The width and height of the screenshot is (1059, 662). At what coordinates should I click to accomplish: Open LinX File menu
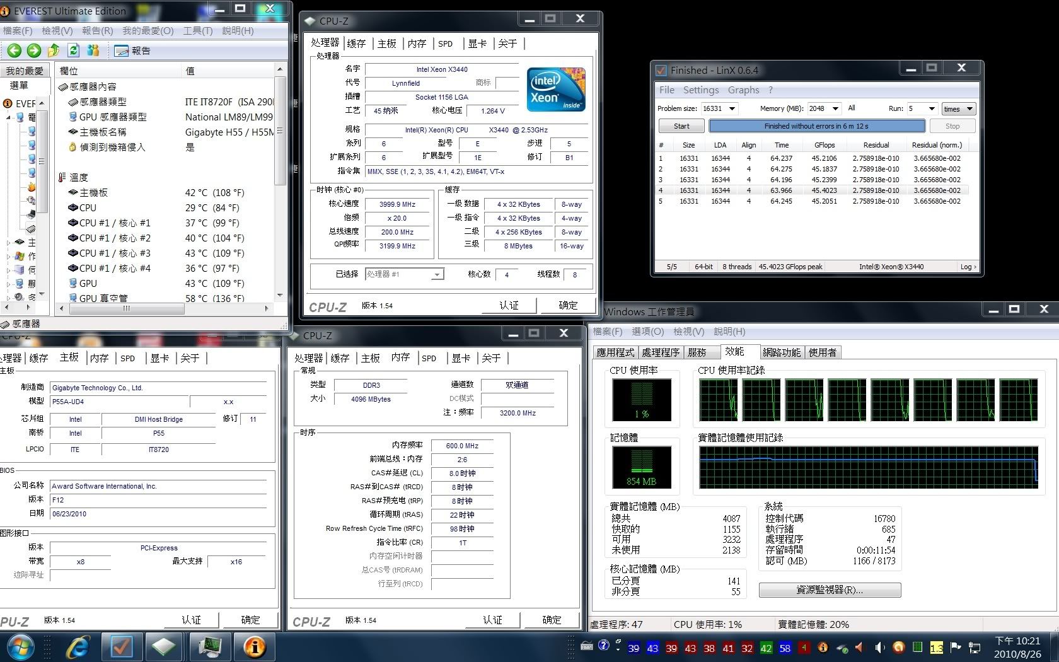point(667,90)
